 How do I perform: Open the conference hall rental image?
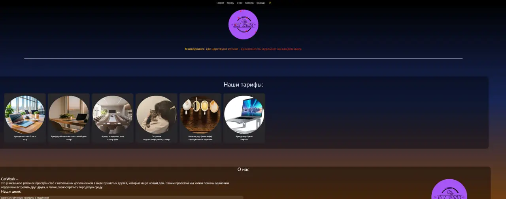(113, 114)
